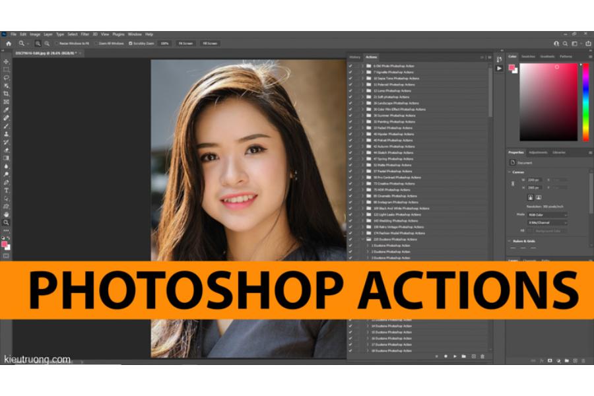Switch to the History tab
This screenshot has height=396, width=594.
coord(355,57)
